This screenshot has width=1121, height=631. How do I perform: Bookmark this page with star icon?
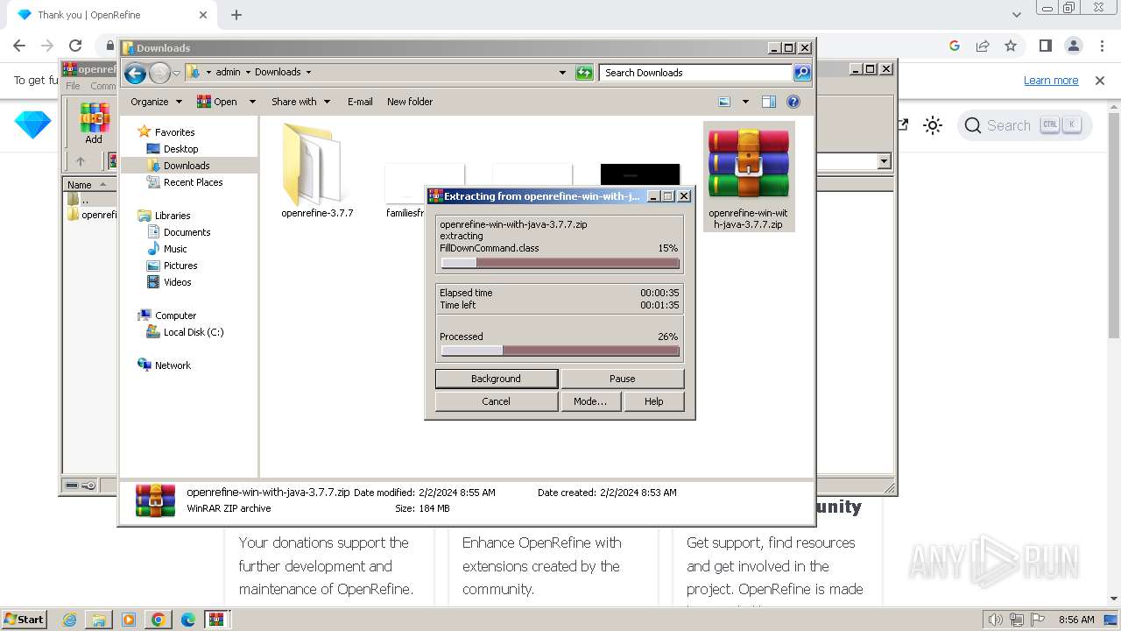click(1011, 46)
